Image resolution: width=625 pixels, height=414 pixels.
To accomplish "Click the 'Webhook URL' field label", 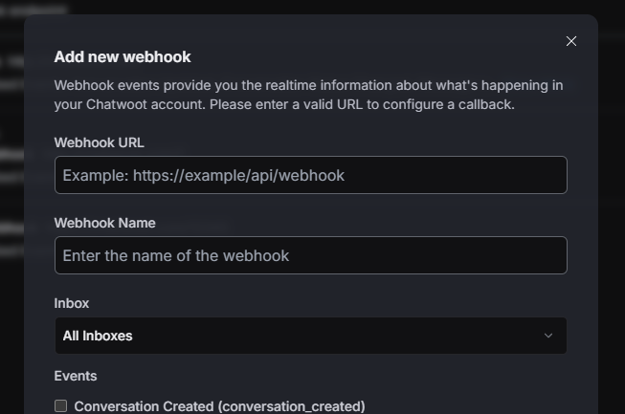I will click(x=99, y=142).
